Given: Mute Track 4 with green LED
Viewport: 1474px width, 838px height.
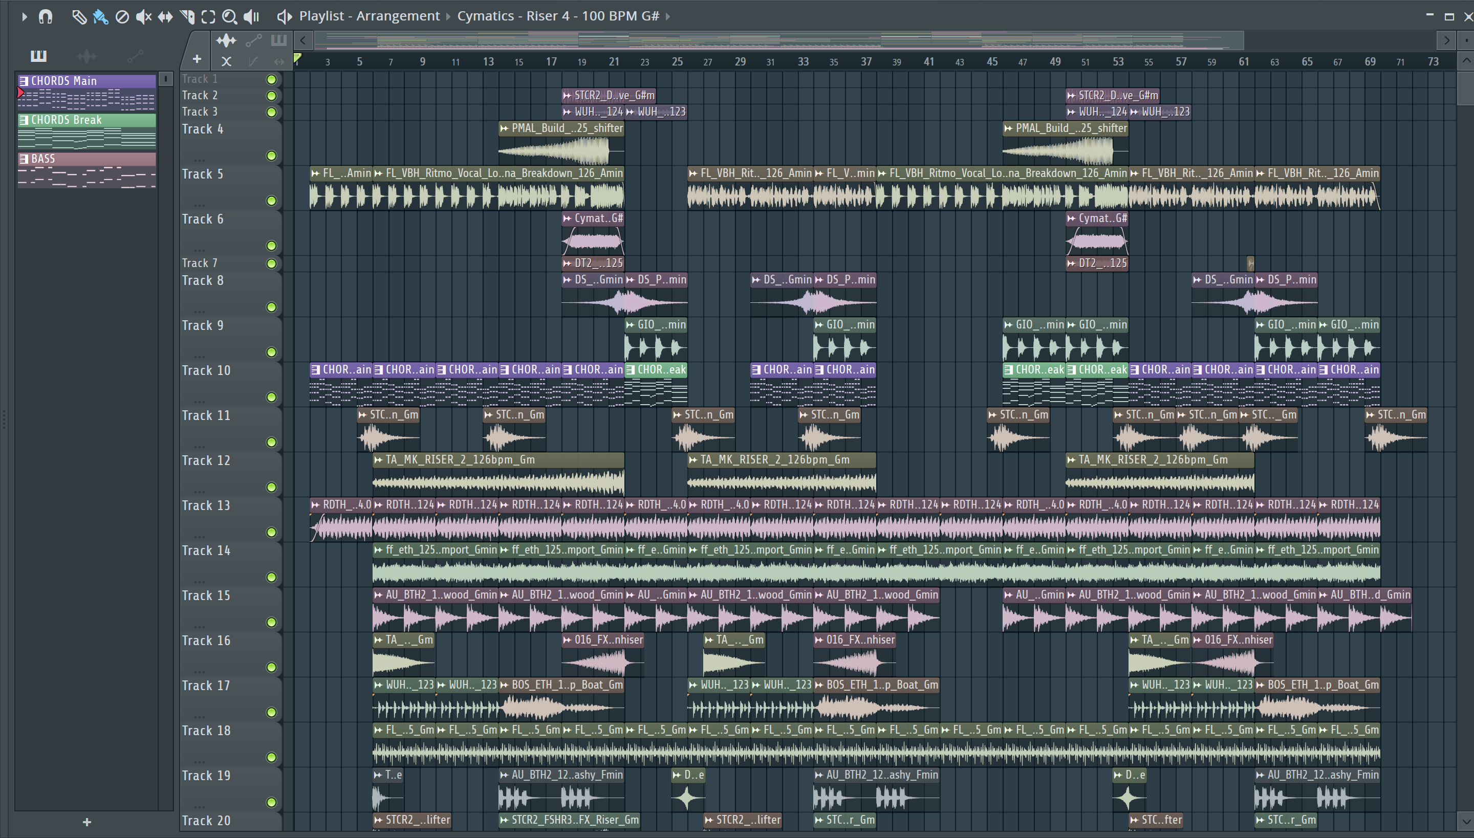Looking at the screenshot, I should click(x=271, y=156).
